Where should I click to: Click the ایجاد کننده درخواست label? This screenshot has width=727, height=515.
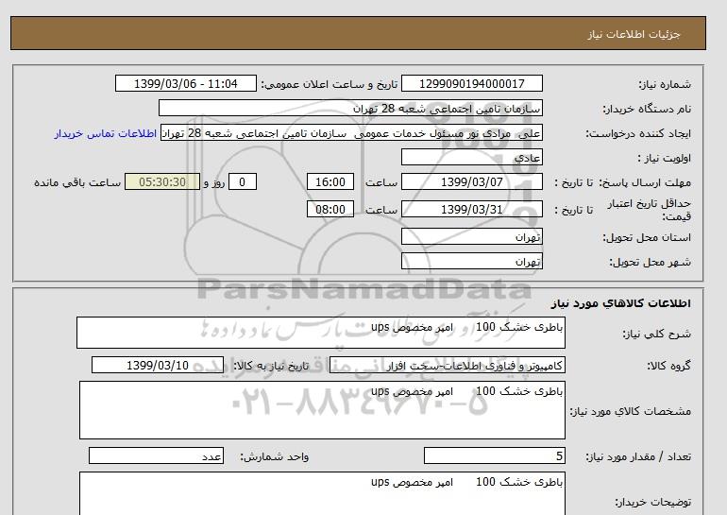(638, 133)
